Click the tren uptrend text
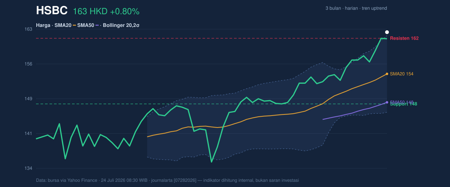The image size is (450, 187). pos(374,8)
